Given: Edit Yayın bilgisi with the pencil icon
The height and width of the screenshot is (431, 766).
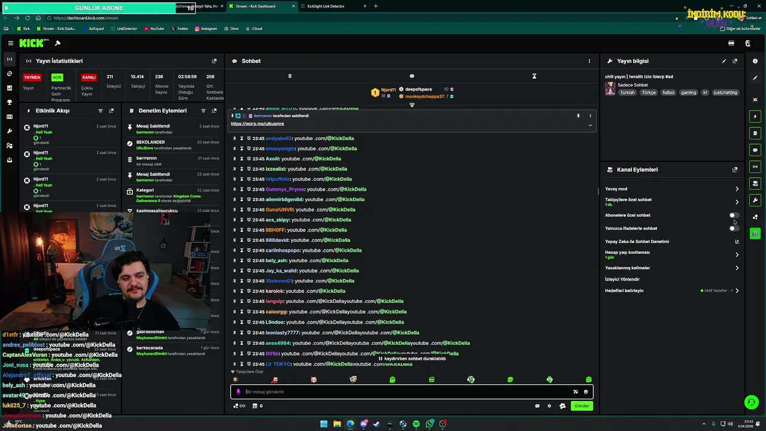Looking at the screenshot, I should click(724, 61).
